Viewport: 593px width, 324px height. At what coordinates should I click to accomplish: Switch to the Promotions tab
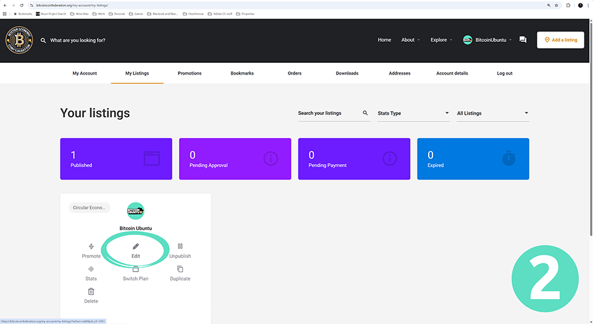190,73
